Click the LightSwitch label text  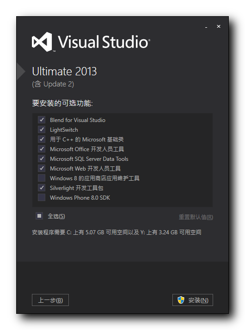[64, 130]
